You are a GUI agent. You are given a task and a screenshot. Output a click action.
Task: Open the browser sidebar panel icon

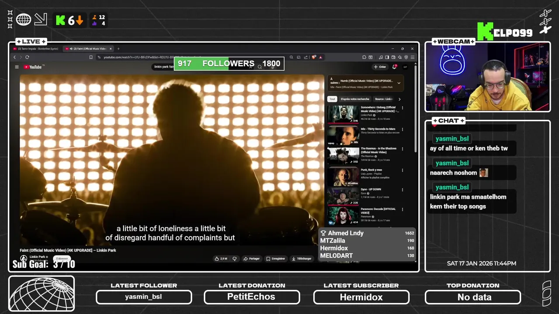387,57
